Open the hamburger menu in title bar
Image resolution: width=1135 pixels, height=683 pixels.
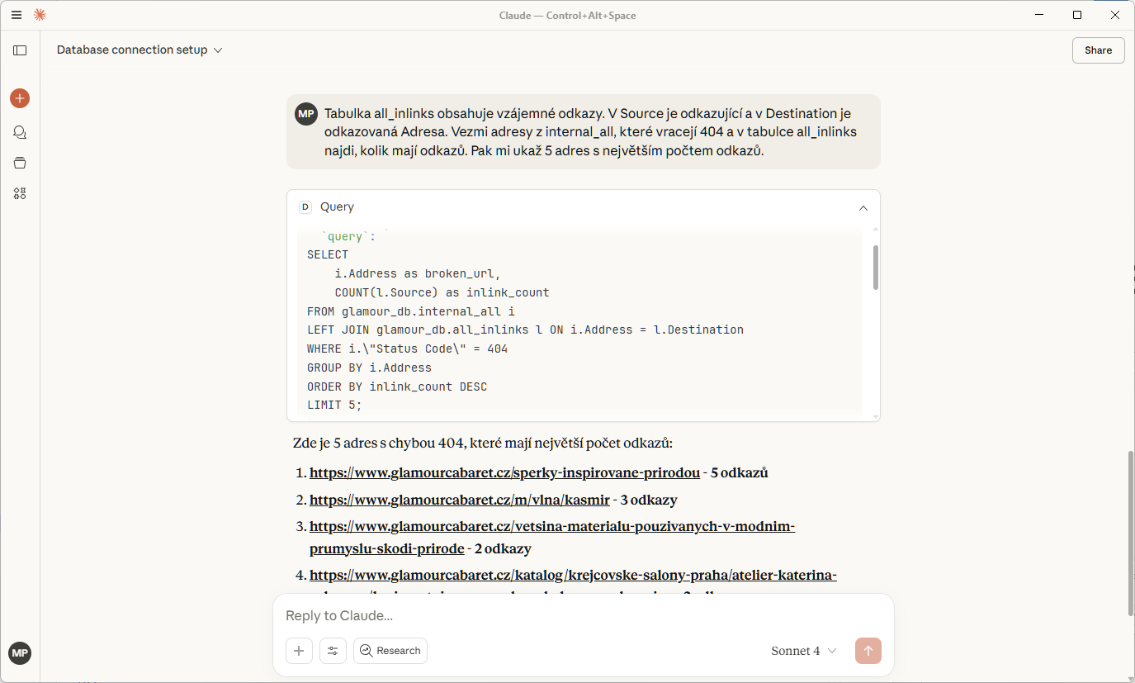(17, 15)
